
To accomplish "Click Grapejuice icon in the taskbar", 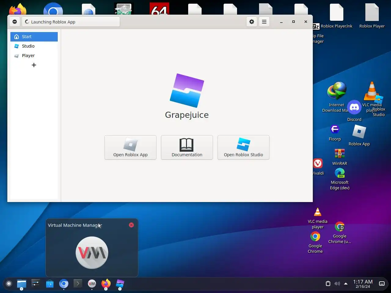I will point(120,284).
